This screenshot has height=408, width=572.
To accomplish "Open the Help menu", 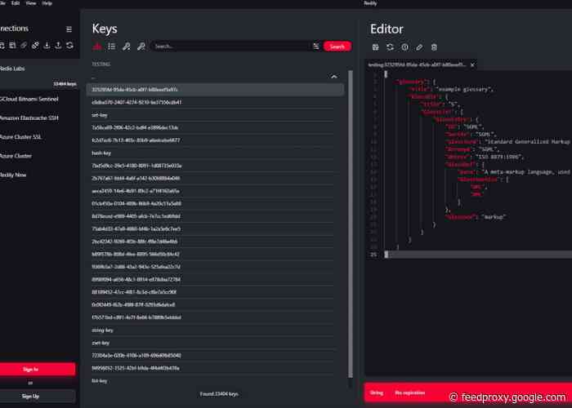I will (x=47, y=3).
